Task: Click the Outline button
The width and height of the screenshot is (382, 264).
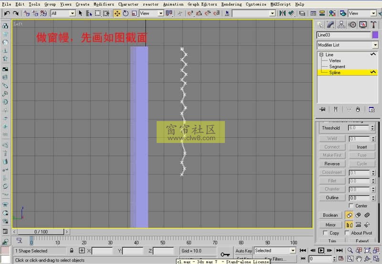Action: pos(332,198)
